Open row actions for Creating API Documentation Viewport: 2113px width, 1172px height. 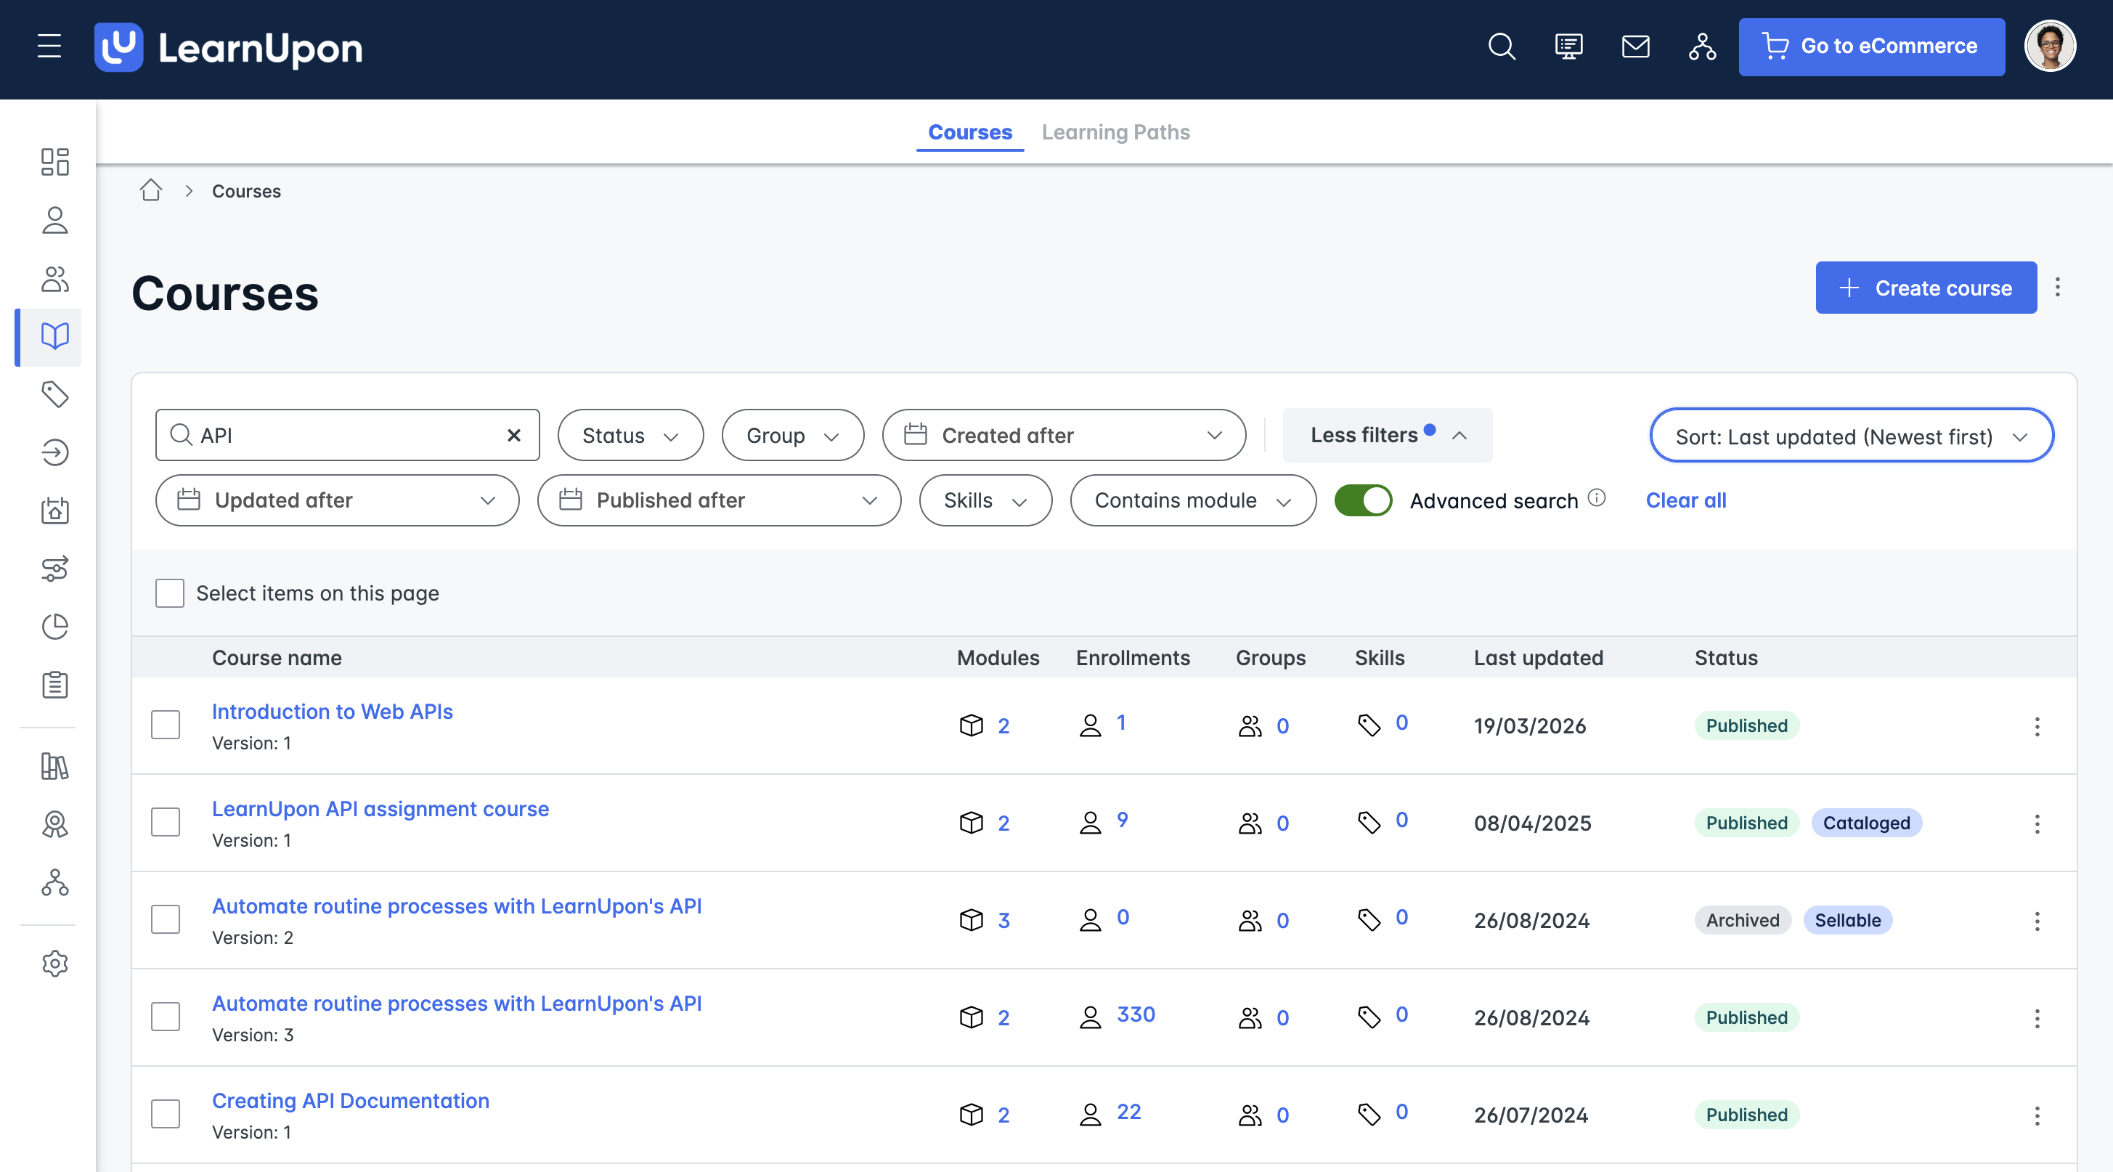2037,1115
